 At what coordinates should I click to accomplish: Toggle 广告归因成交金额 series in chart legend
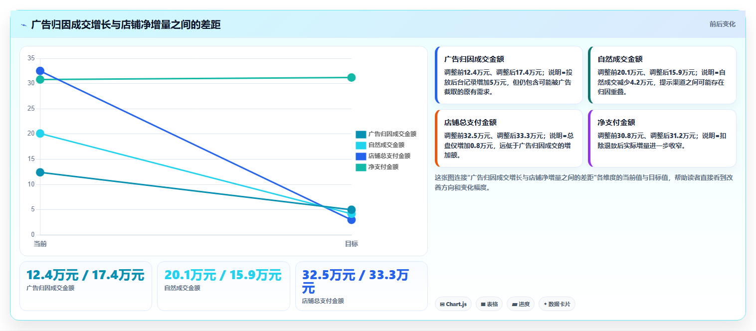[x=386, y=134]
